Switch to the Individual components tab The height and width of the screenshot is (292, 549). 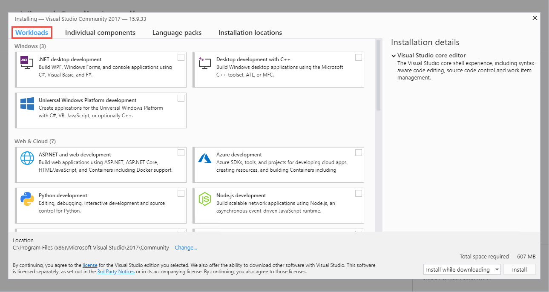click(x=100, y=33)
